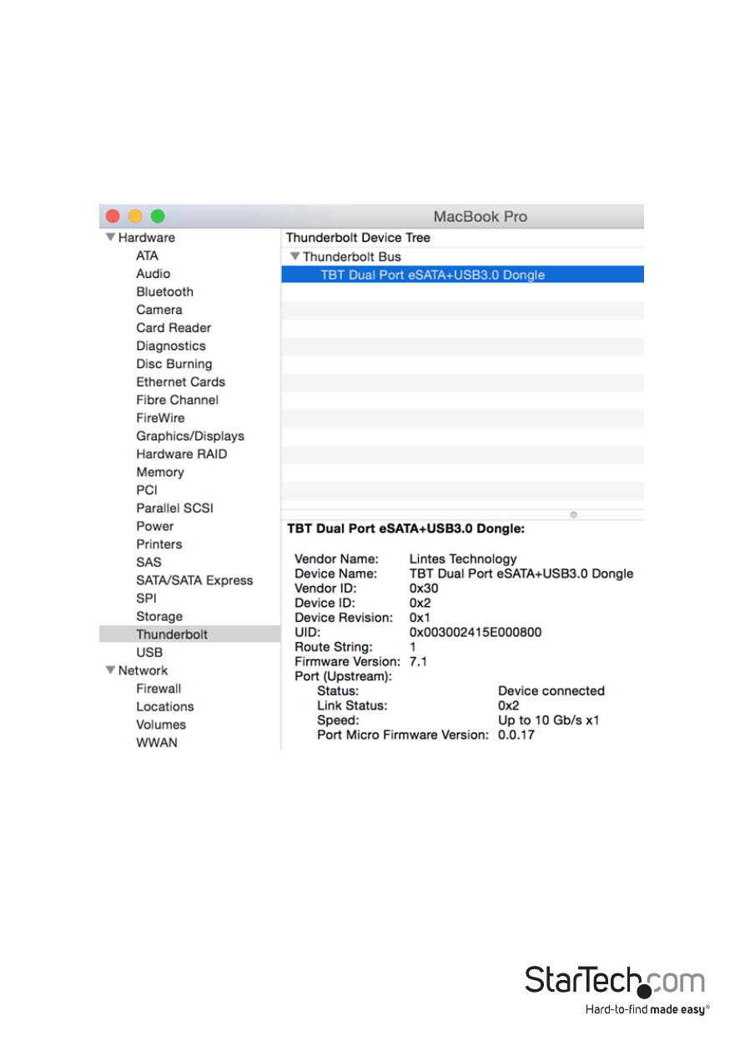Click the Hardware section label
Image resolution: width=745 pixels, height=1051 pixels.
(x=146, y=238)
